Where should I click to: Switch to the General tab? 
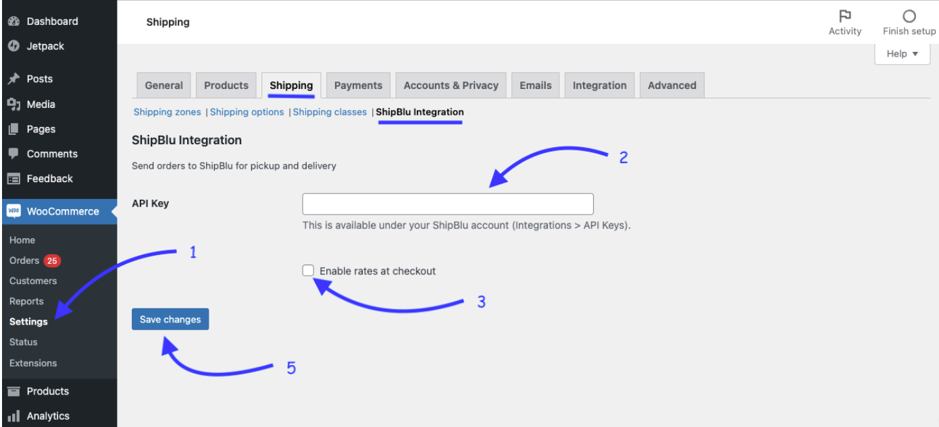click(164, 86)
